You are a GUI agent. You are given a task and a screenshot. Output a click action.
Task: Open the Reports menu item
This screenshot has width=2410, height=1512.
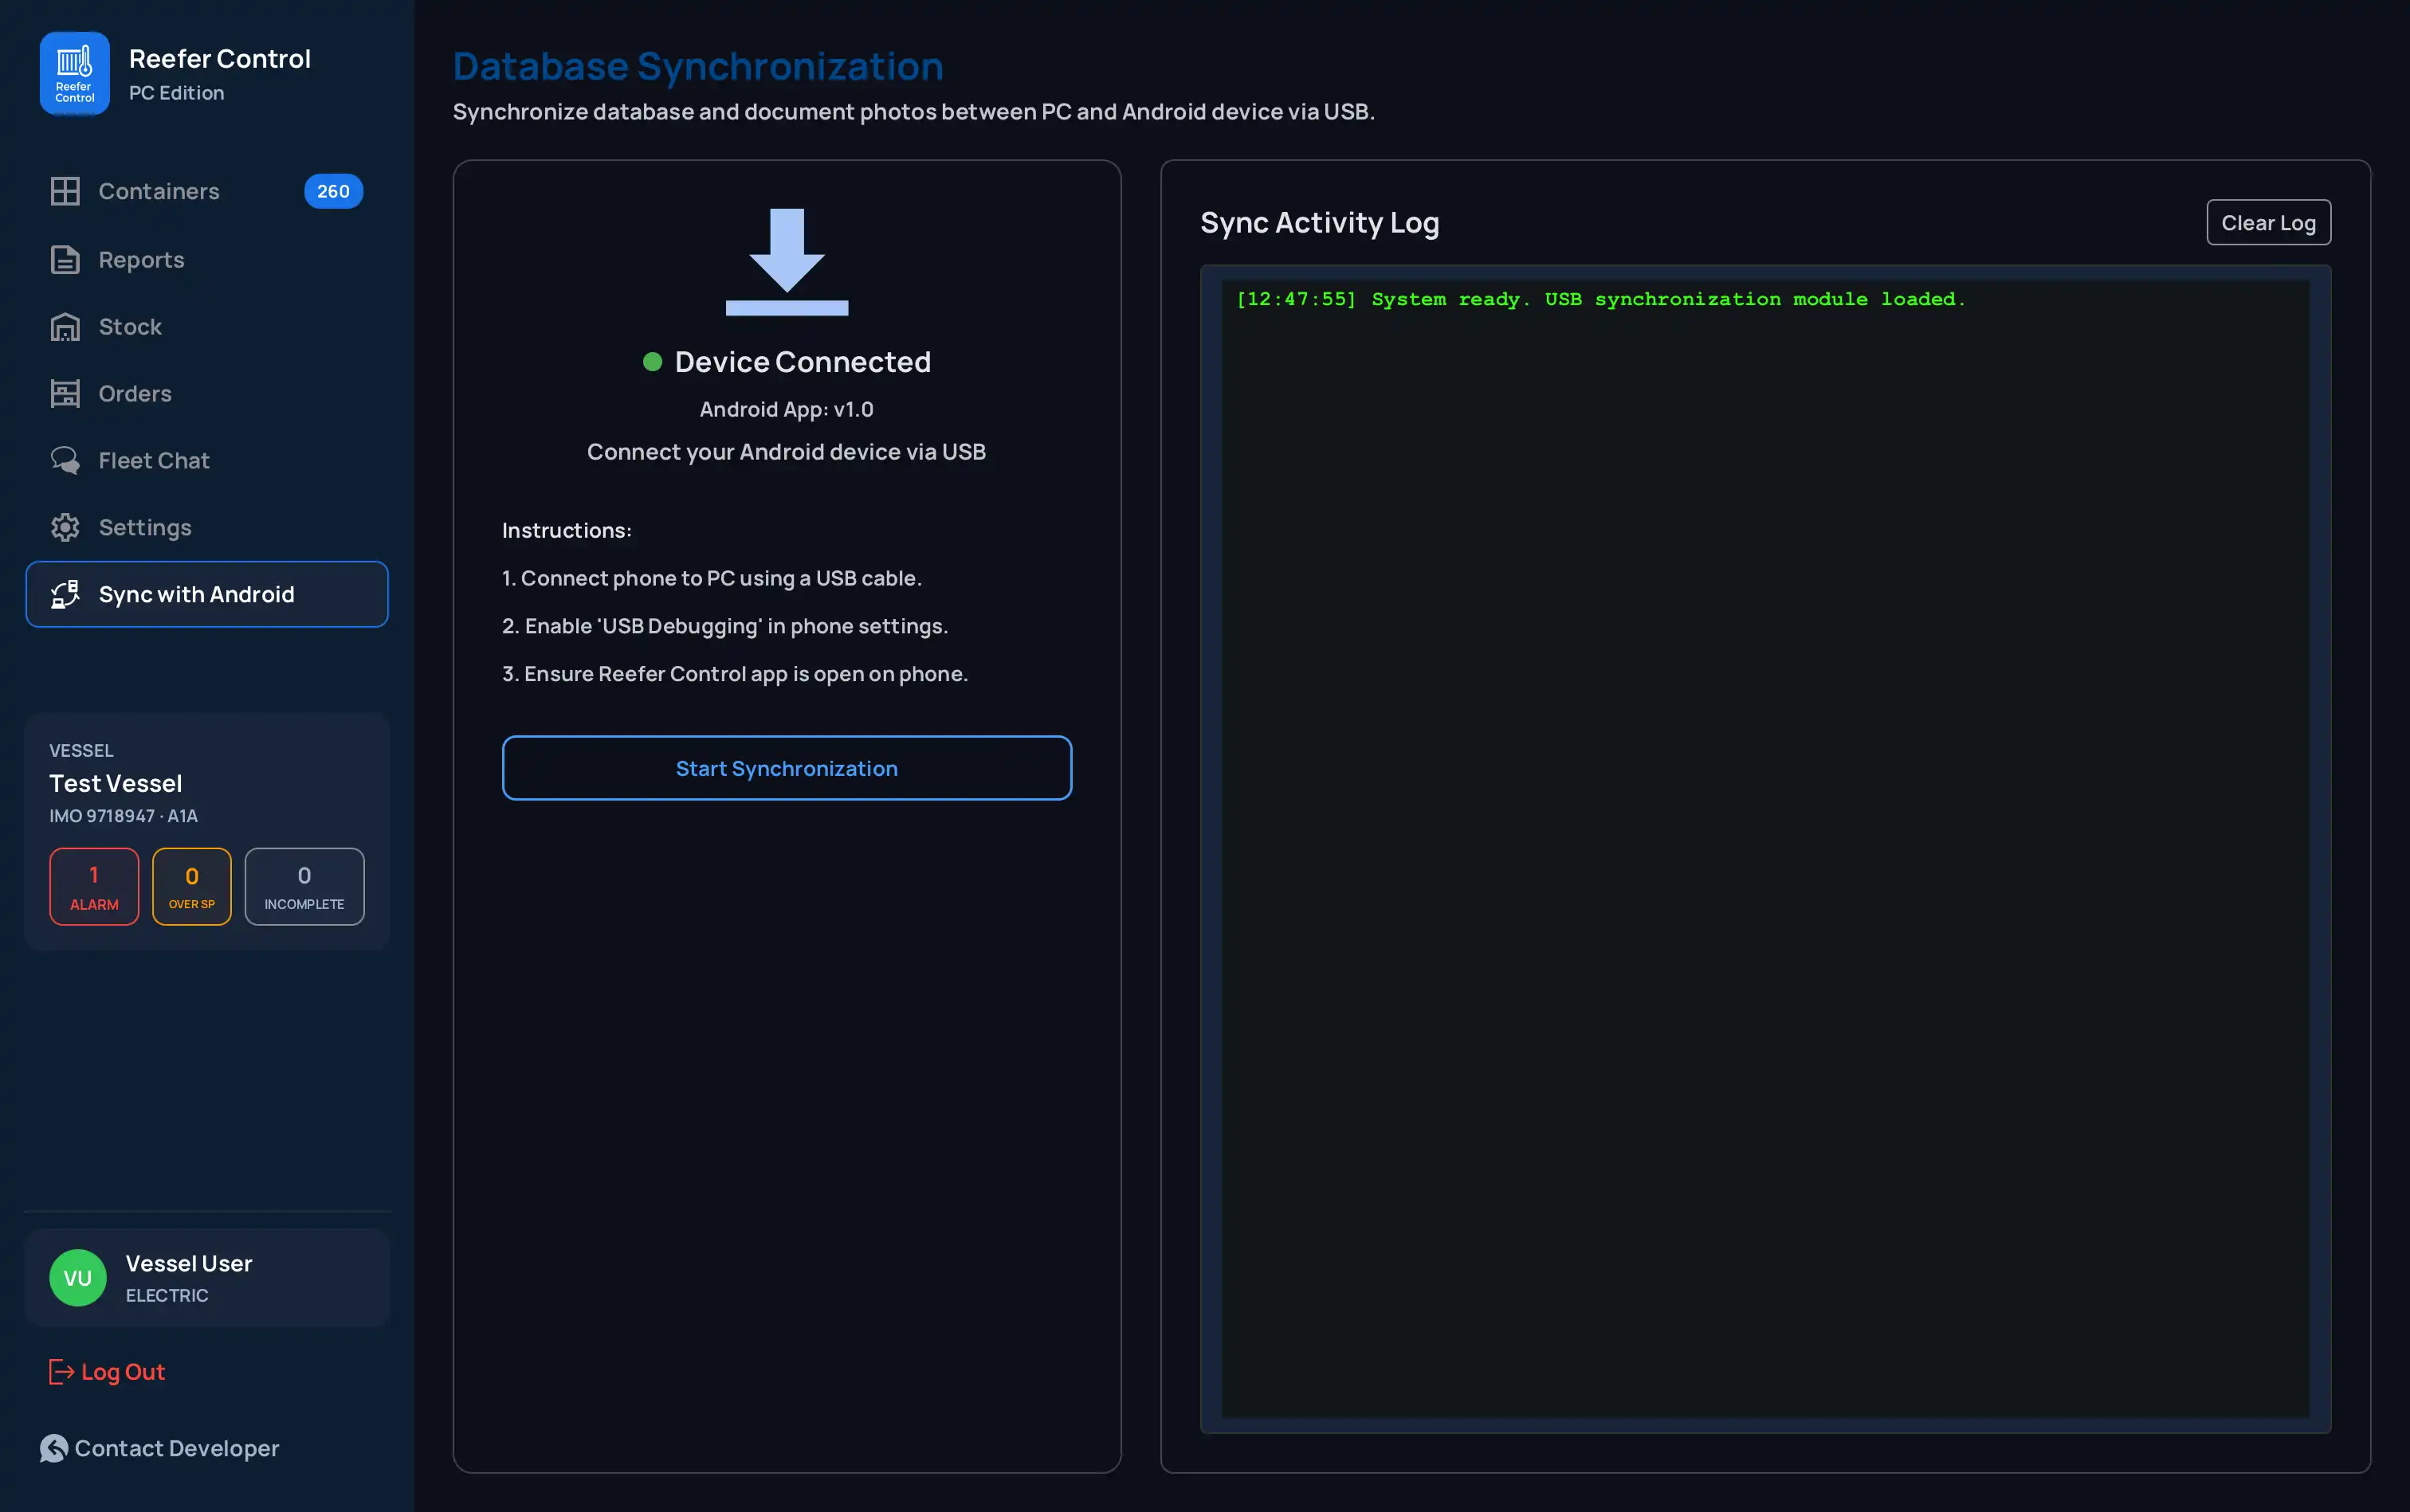point(207,260)
